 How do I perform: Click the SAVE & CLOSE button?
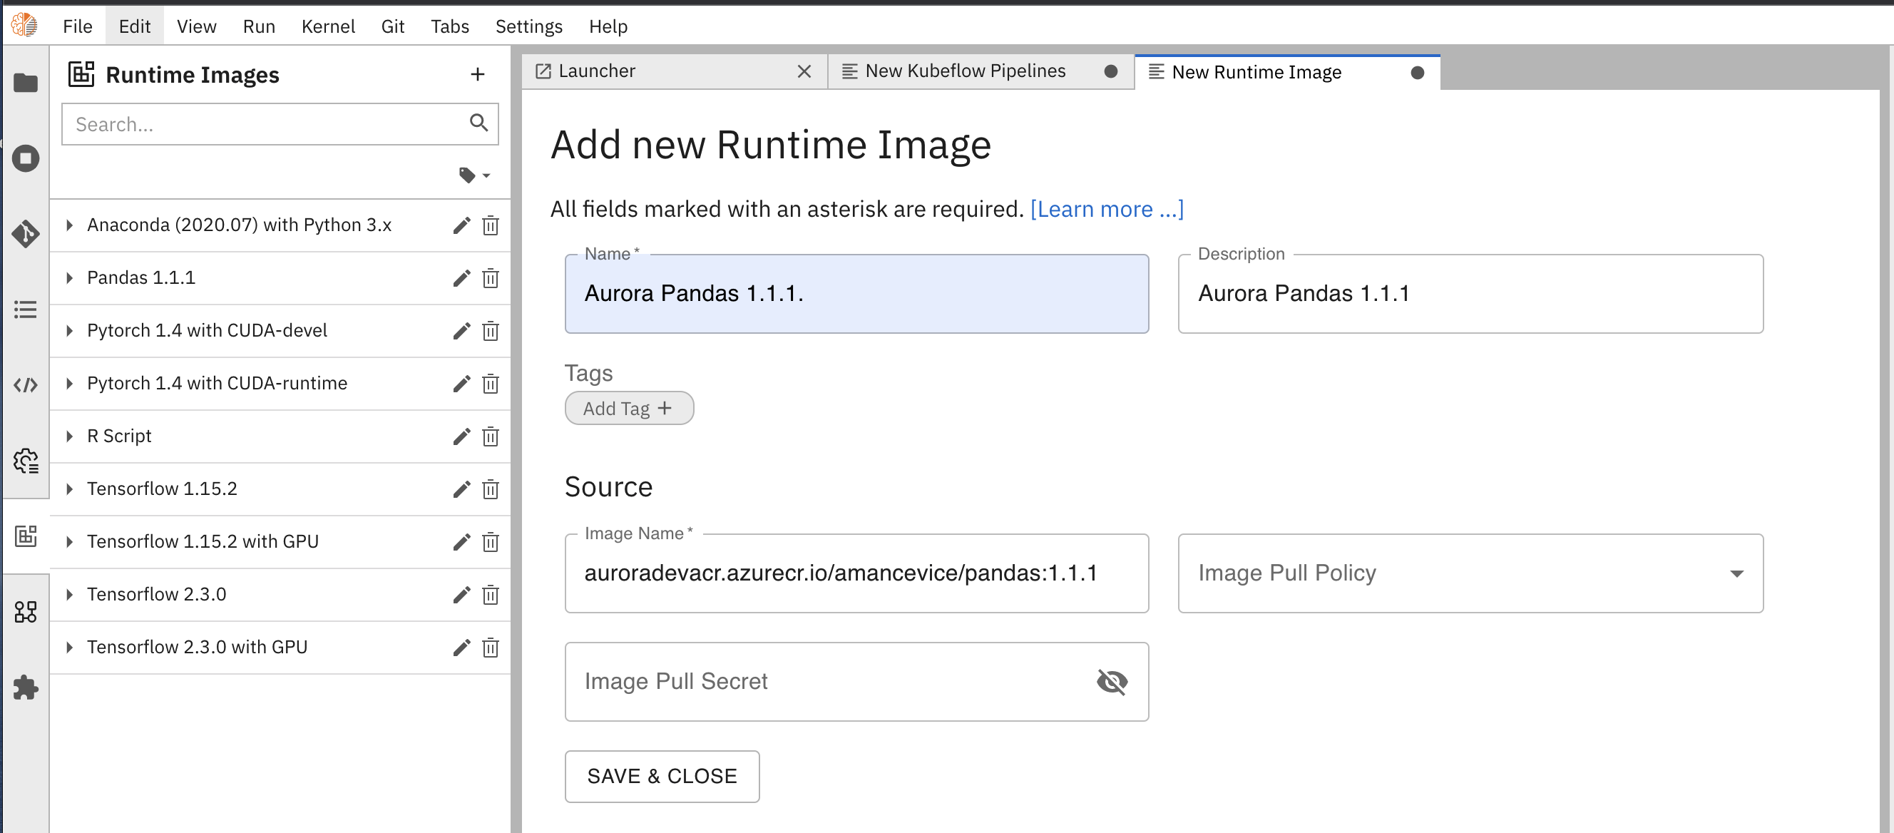pyautogui.click(x=661, y=777)
